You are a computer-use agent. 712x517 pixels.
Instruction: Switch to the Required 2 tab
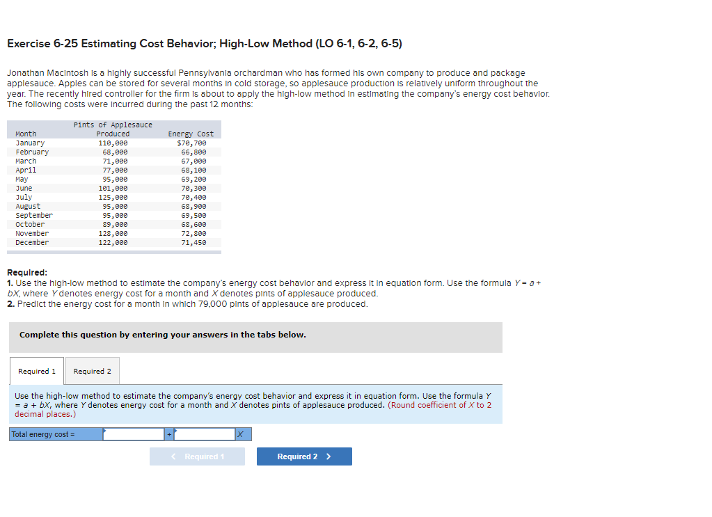pos(92,370)
